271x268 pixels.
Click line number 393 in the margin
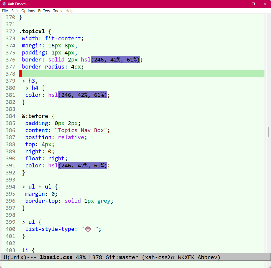[11, 180]
